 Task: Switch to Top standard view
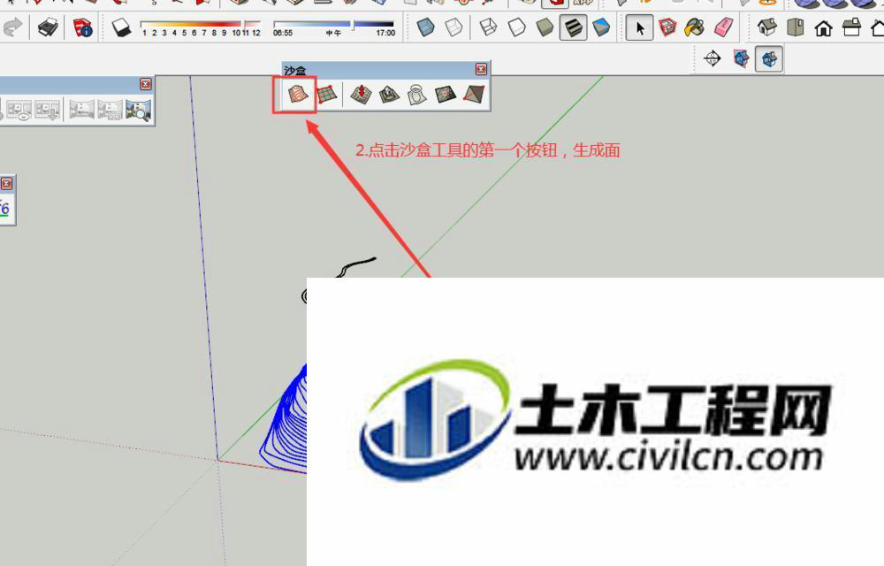point(795,27)
